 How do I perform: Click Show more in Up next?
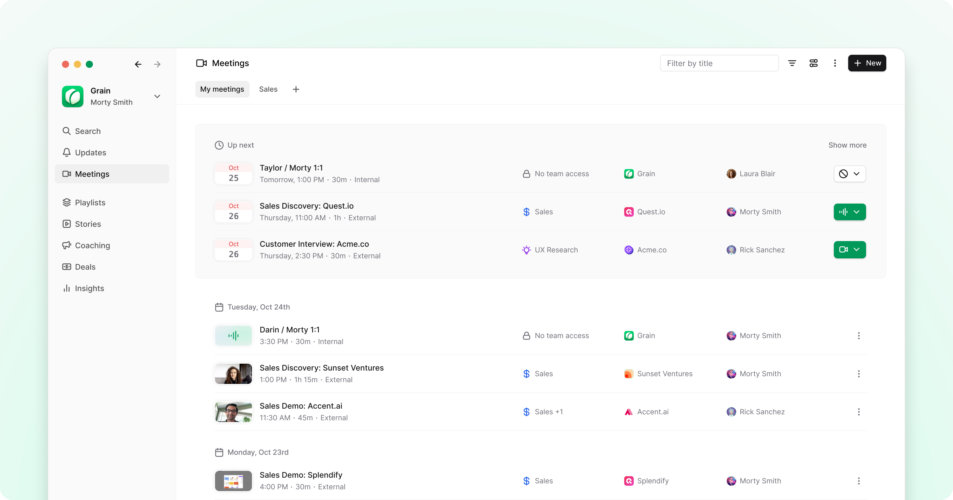(847, 145)
